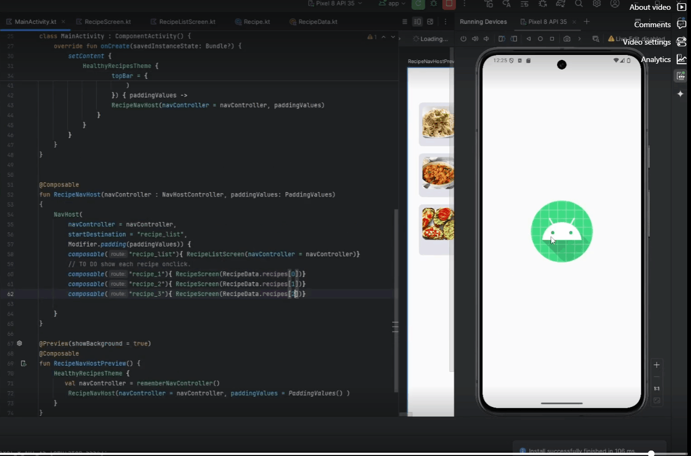Screen dimensions: 691x456
Task: Click the editor vertical scrollbar
Action: (x=396, y=301)
